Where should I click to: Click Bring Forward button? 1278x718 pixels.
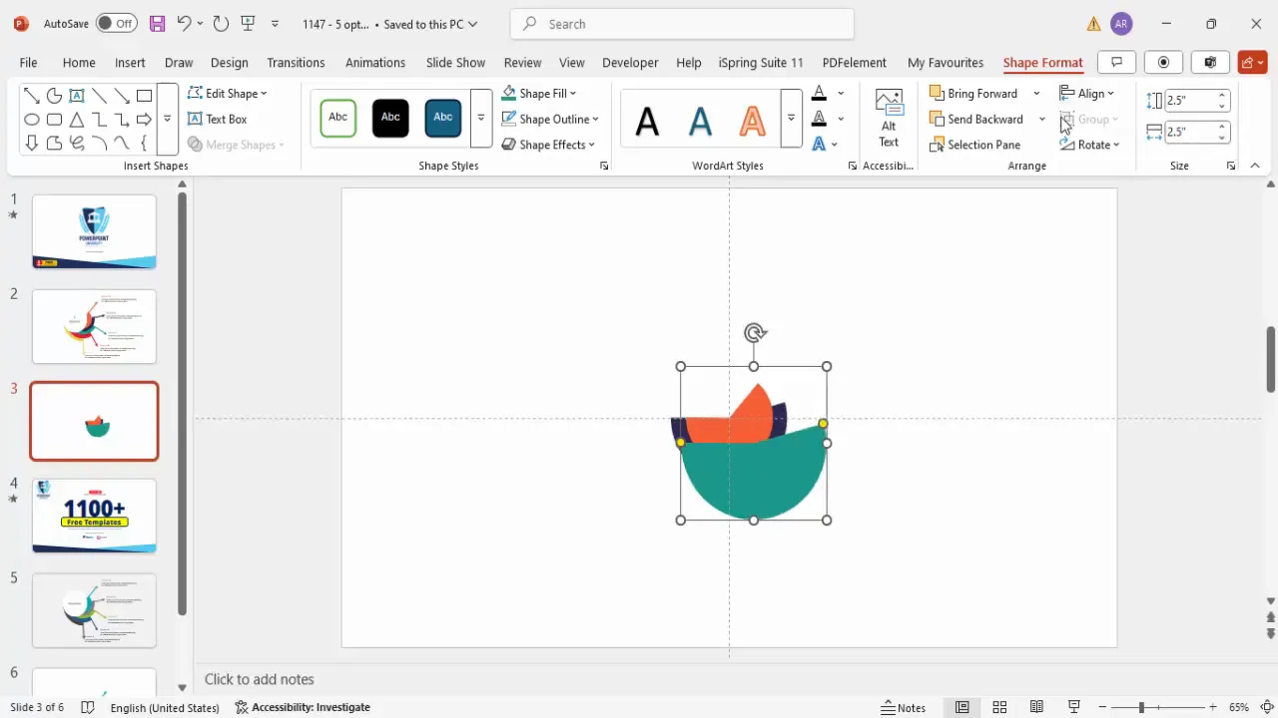(974, 94)
